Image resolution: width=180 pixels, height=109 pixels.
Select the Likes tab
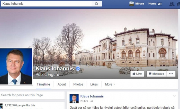pos(94,84)
